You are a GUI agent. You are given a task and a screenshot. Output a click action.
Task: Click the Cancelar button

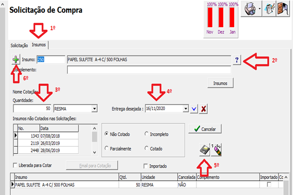click(205, 129)
